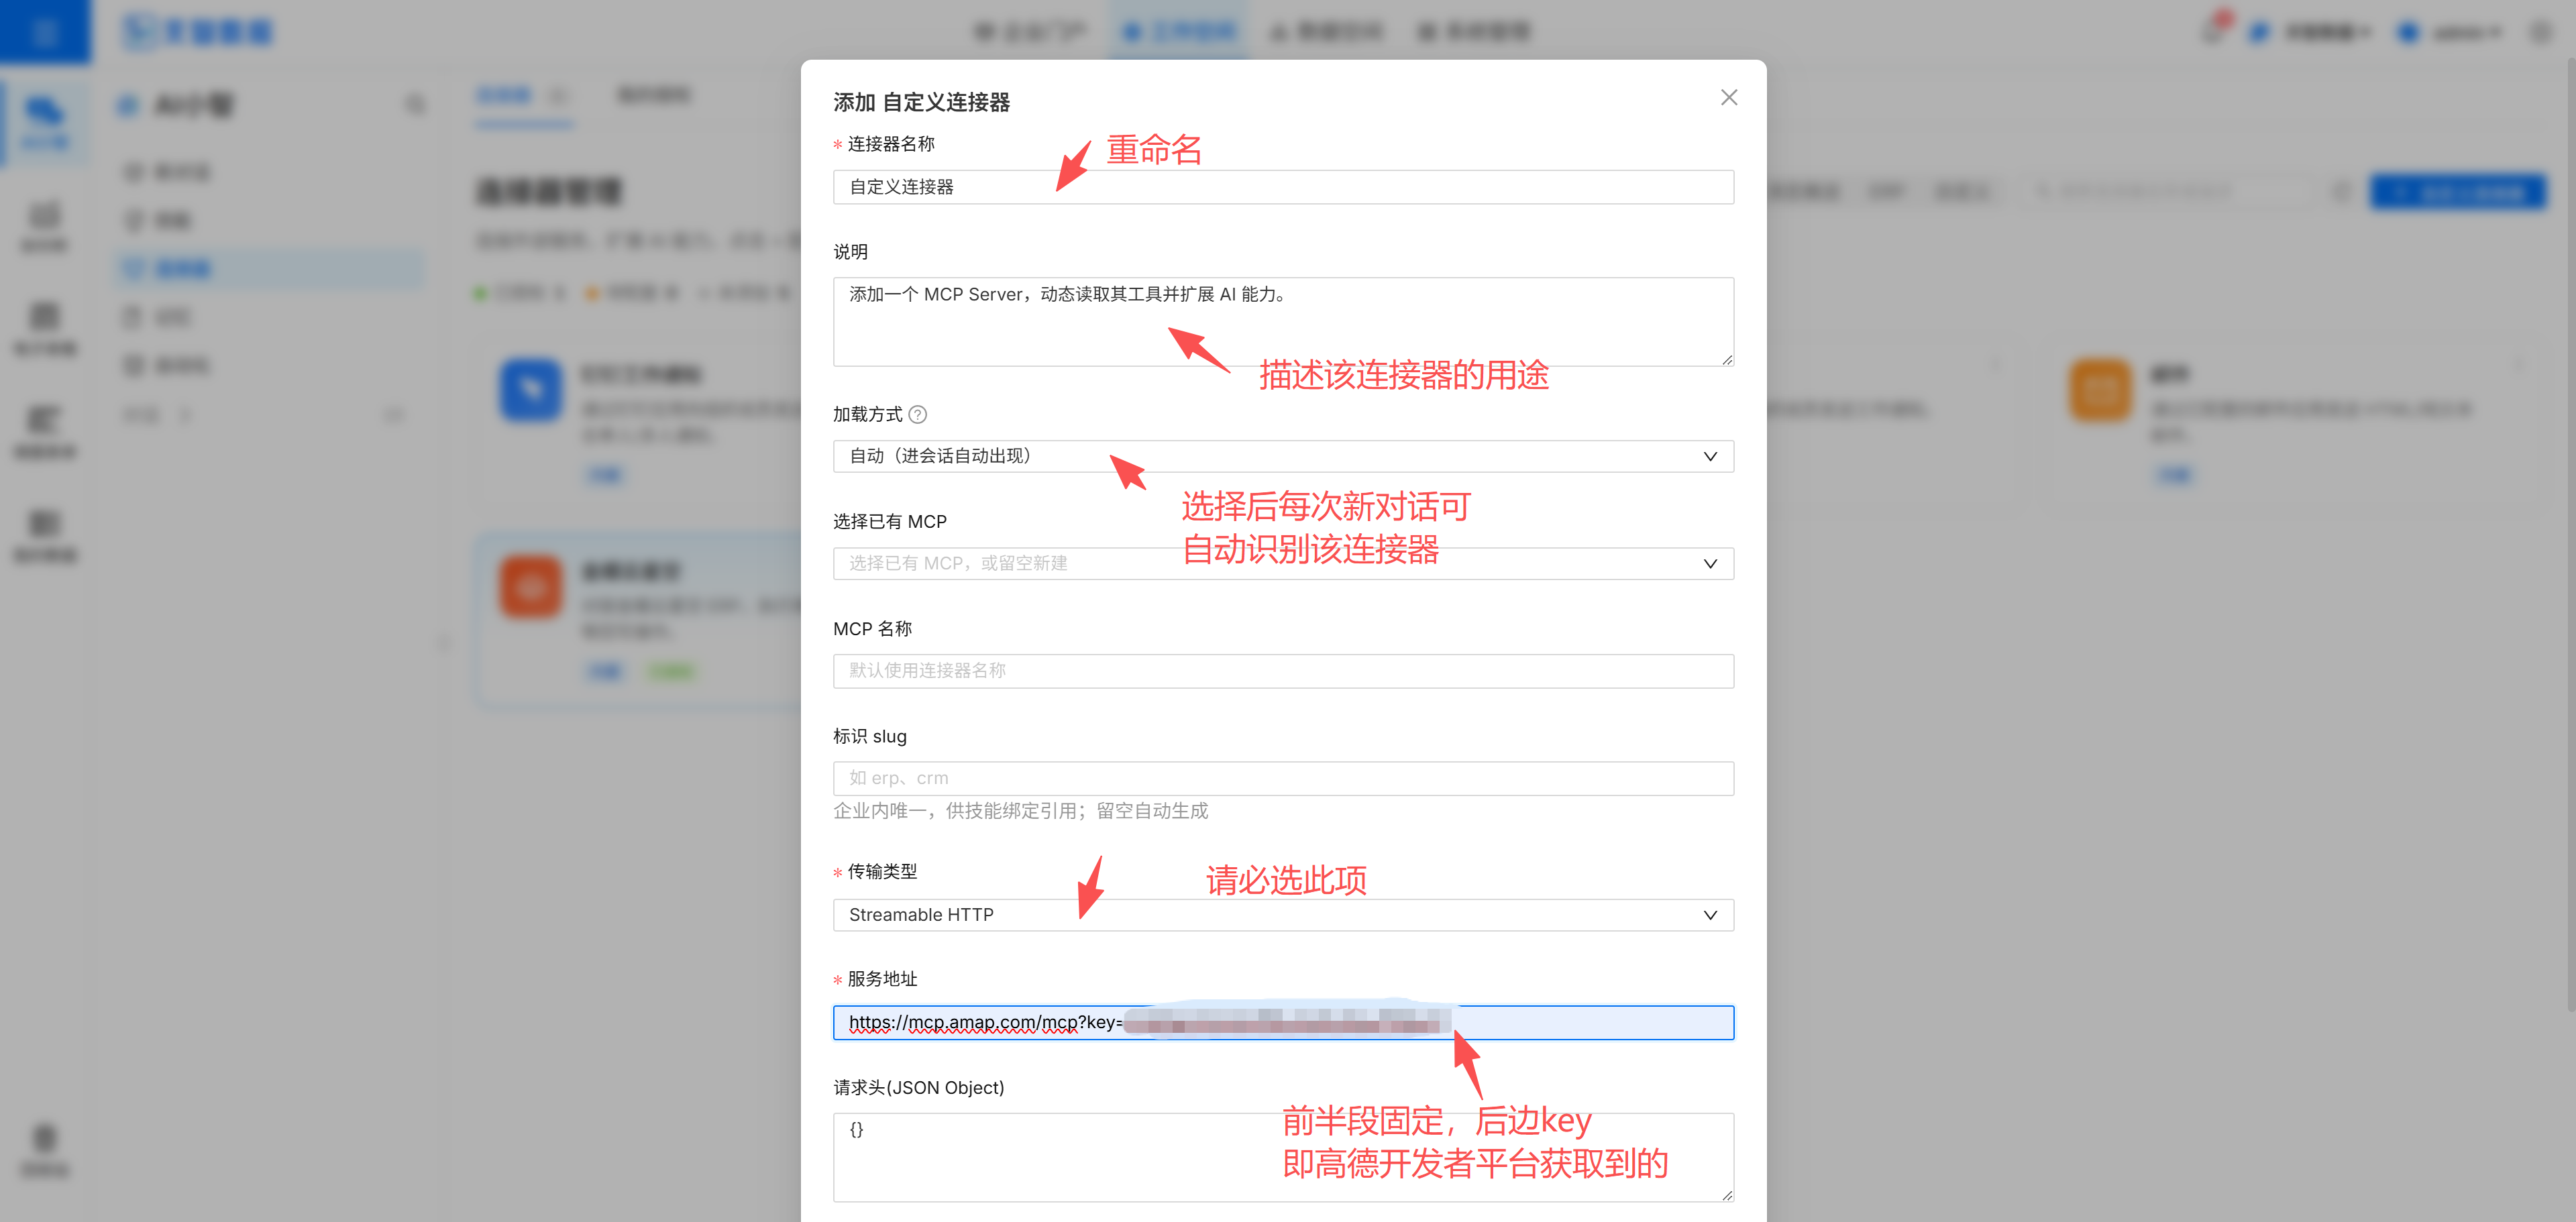Expand the 选择已有 MCP dropdown
Screen dimensions: 2576x1222
point(1283,563)
